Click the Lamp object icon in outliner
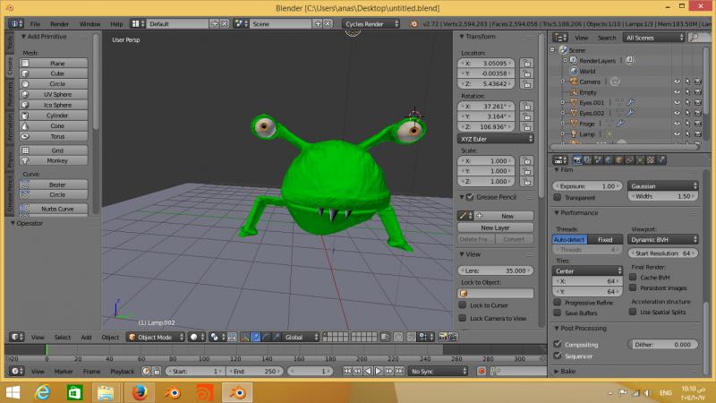The image size is (716, 403). [572, 133]
